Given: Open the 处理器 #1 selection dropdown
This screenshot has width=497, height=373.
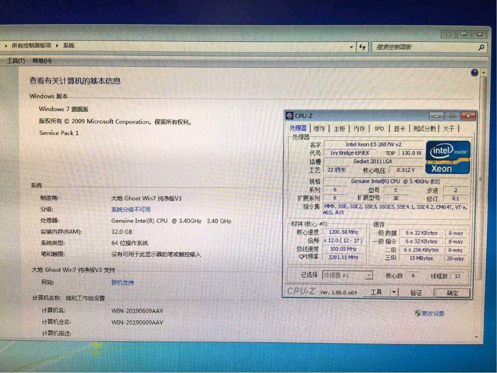Looking at the screenshot, I should [x=369, y=275].
